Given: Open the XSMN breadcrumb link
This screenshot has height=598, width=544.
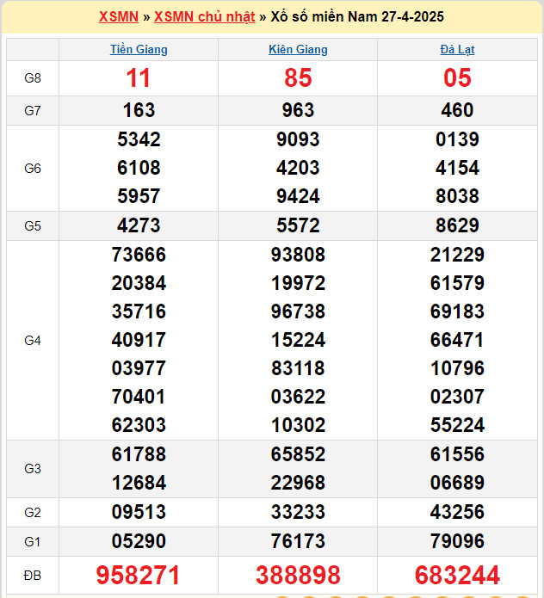Looking at the screenshot, I should [x=118, y=17].
